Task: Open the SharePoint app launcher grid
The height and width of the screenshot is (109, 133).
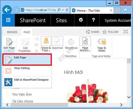Action: (8, 20)
